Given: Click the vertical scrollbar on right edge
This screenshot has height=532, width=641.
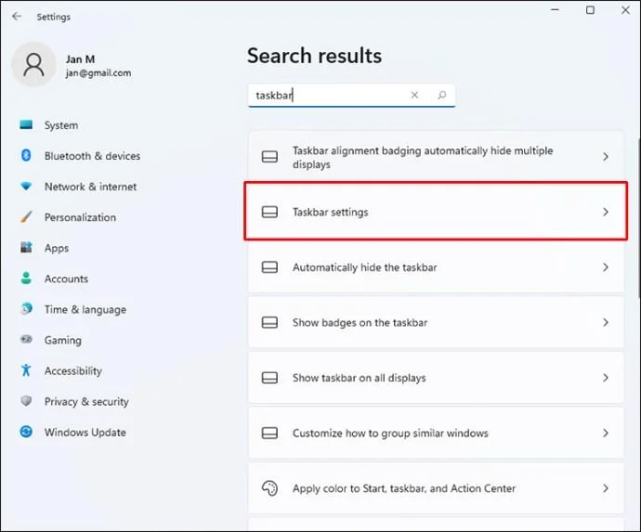Looking at the screenshot, I should tap(638, 218).
